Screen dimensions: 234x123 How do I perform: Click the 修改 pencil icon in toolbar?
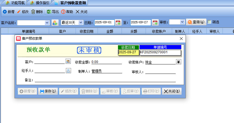coord(19,12)
